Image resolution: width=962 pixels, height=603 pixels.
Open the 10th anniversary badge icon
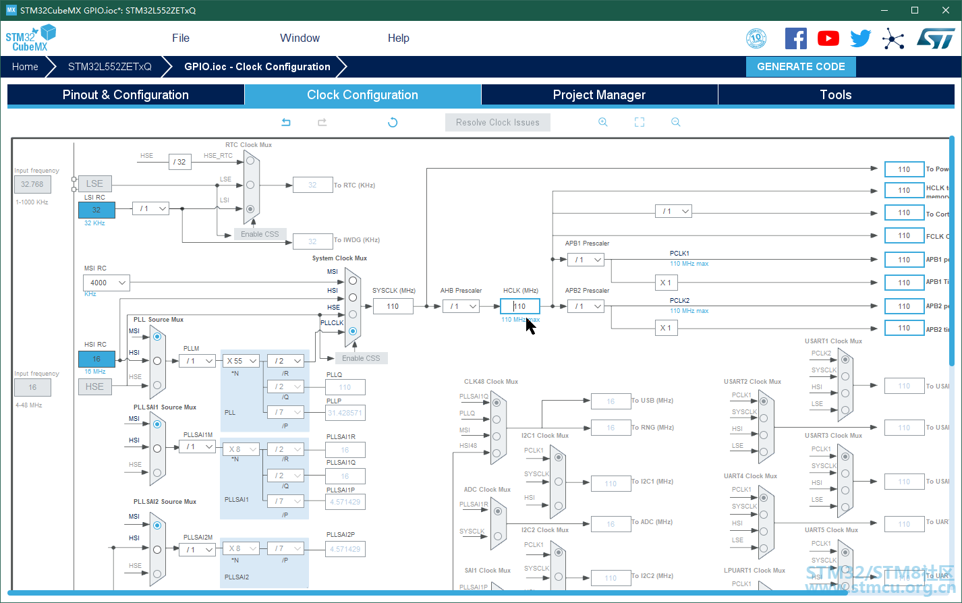click(756, 38)
